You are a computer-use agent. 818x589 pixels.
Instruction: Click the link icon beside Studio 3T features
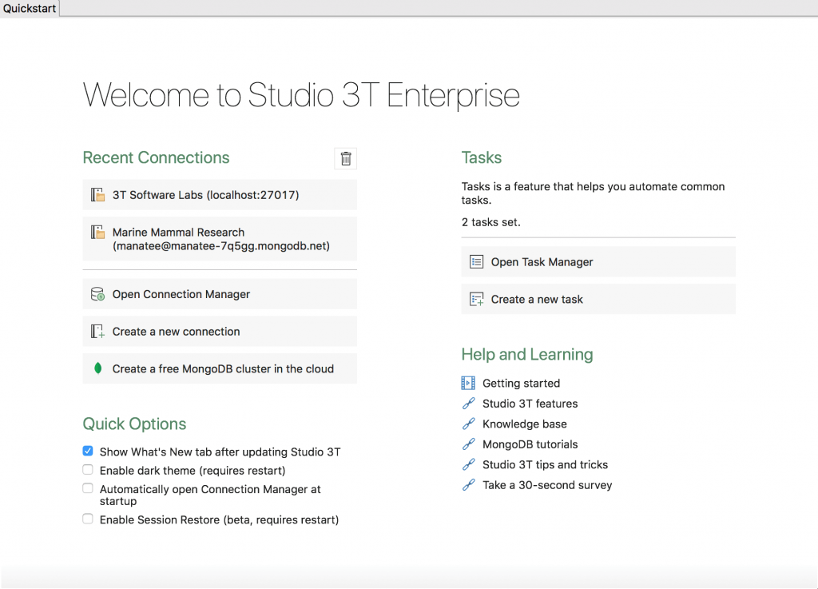(468, 404)
